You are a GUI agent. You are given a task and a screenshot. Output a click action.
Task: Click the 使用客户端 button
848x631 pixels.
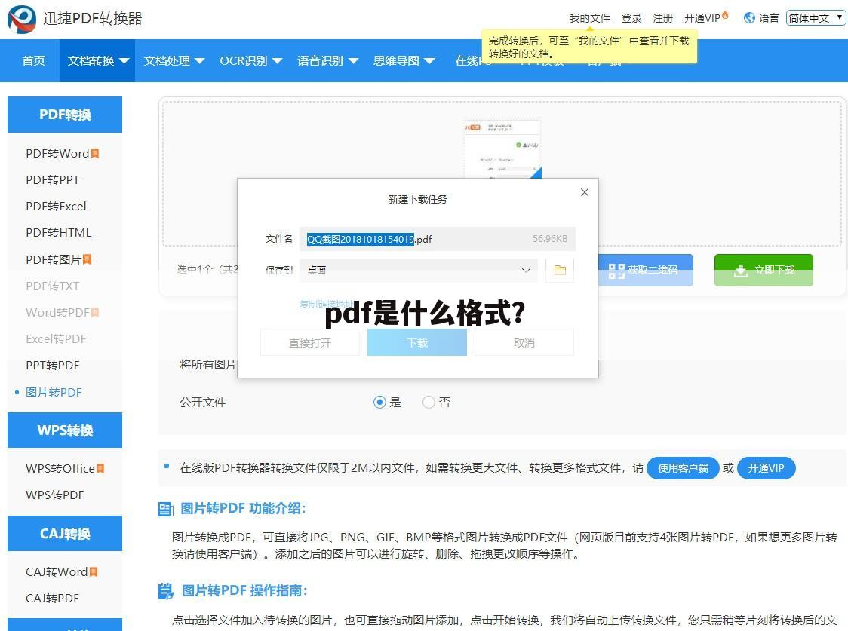click(683, 468)
